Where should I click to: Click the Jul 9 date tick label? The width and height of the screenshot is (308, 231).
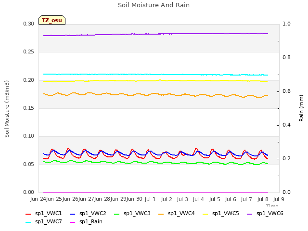pos(279,199)
